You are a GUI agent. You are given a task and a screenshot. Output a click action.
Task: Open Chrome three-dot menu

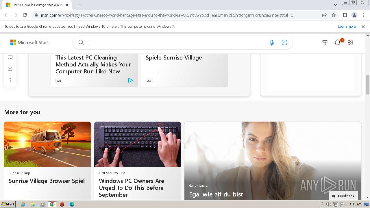coord(364,15)
